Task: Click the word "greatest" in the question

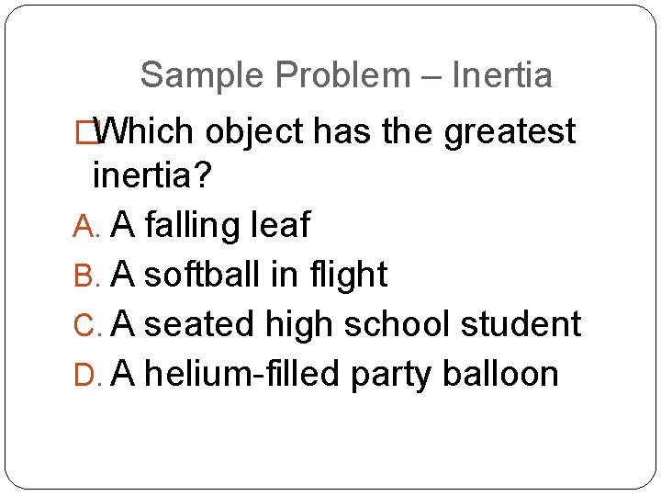Action: click(x=510, y=134)
